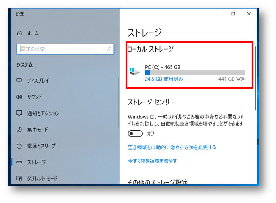Click the power symbol icon
This screenshot has height=203, width=276.
click(19, 146)
